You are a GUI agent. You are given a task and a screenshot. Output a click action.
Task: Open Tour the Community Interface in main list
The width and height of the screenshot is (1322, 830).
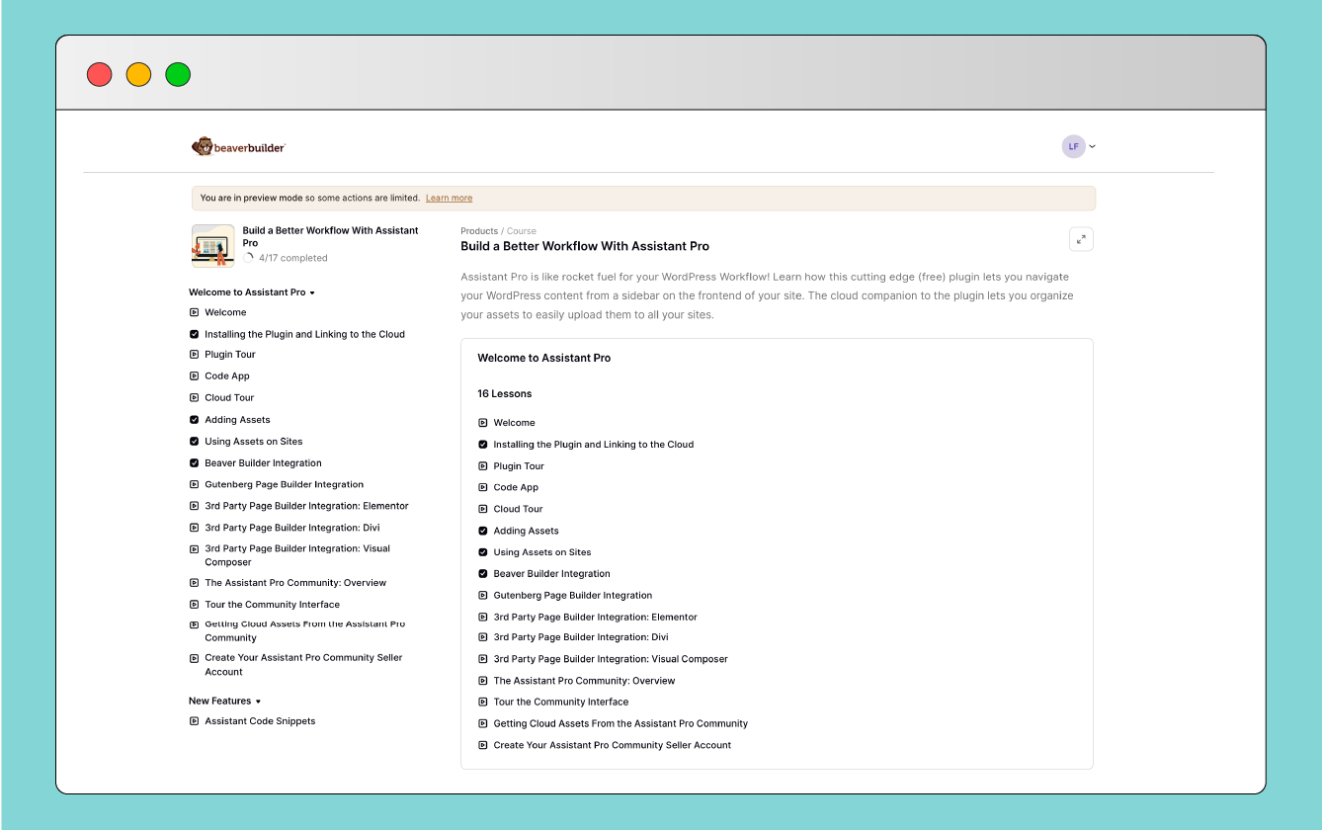[x=560, y=702]
